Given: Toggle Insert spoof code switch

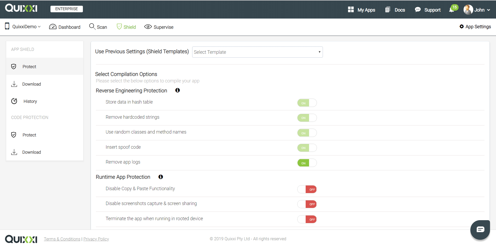Looking at the screenshot, I should 307,148.
